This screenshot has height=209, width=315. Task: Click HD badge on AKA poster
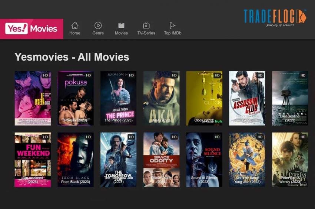click(174, 75)
